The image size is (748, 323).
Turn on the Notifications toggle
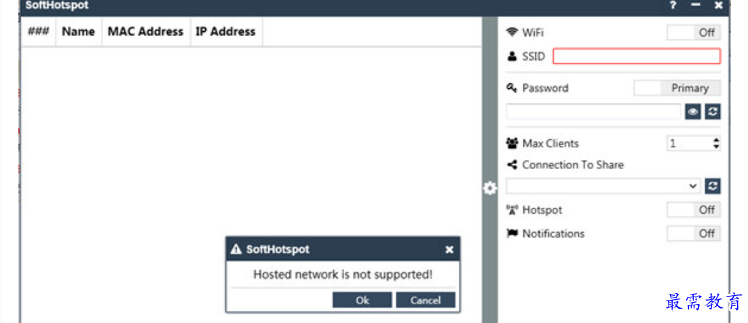[693, 233]
